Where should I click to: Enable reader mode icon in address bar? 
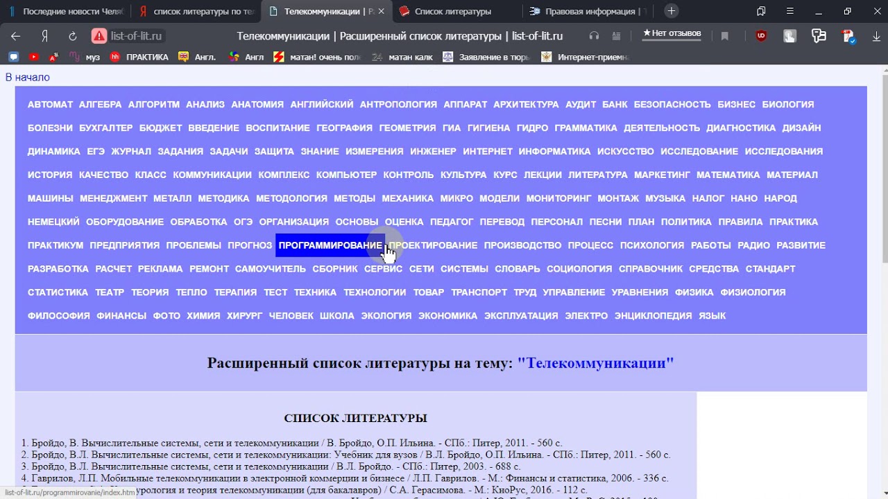coord(616,36)
